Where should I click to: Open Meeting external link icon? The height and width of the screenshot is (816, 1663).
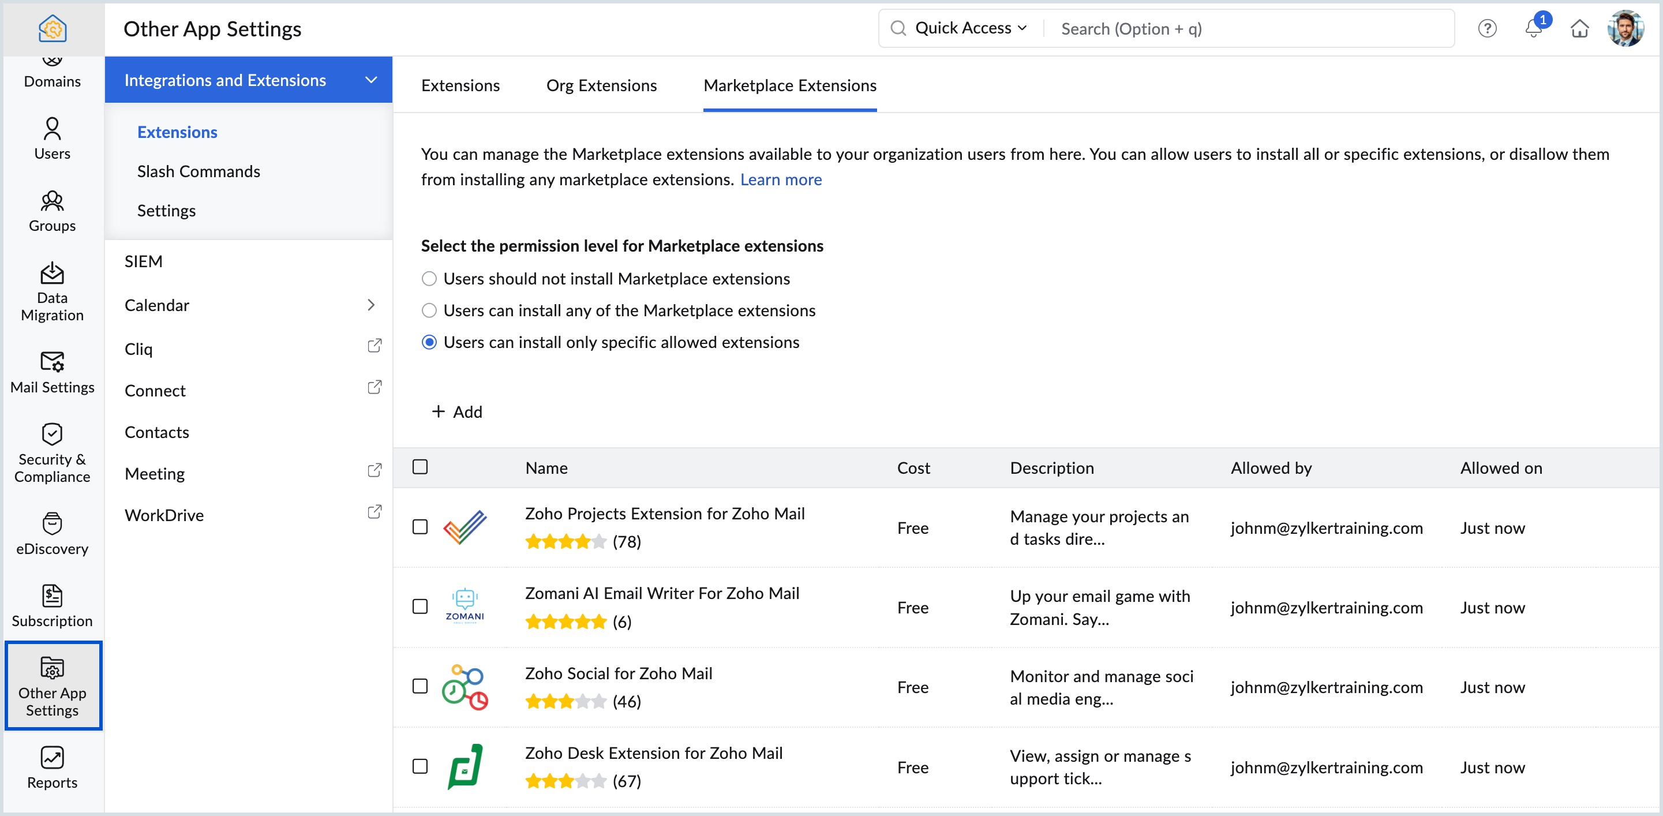374,471
